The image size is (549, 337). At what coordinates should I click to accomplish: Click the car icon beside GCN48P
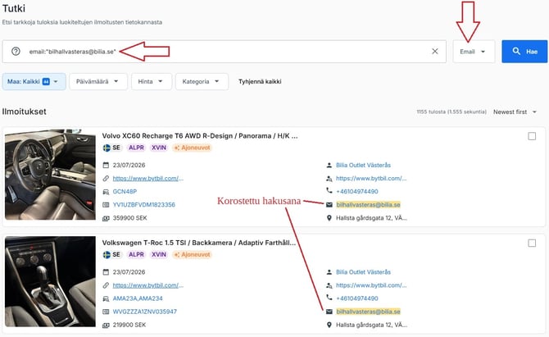pos(106,192)
